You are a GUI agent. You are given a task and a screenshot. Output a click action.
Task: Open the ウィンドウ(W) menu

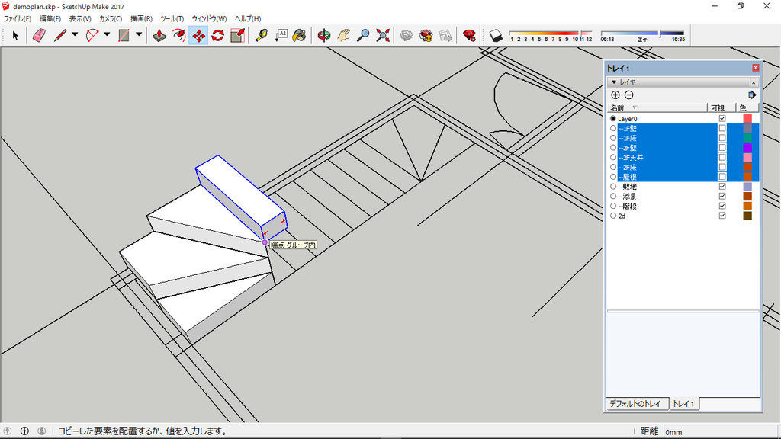[209, 19]
